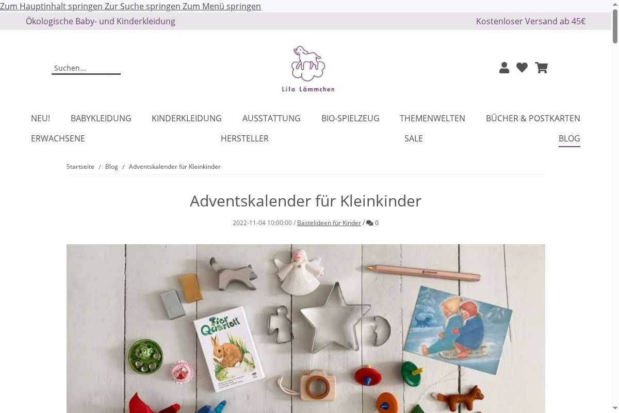Open the shopping cart icon
The width and height of the screenshot is (619, 413).
point(541,68)
